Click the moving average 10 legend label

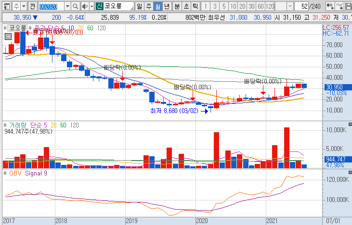[x=71, y=28]
